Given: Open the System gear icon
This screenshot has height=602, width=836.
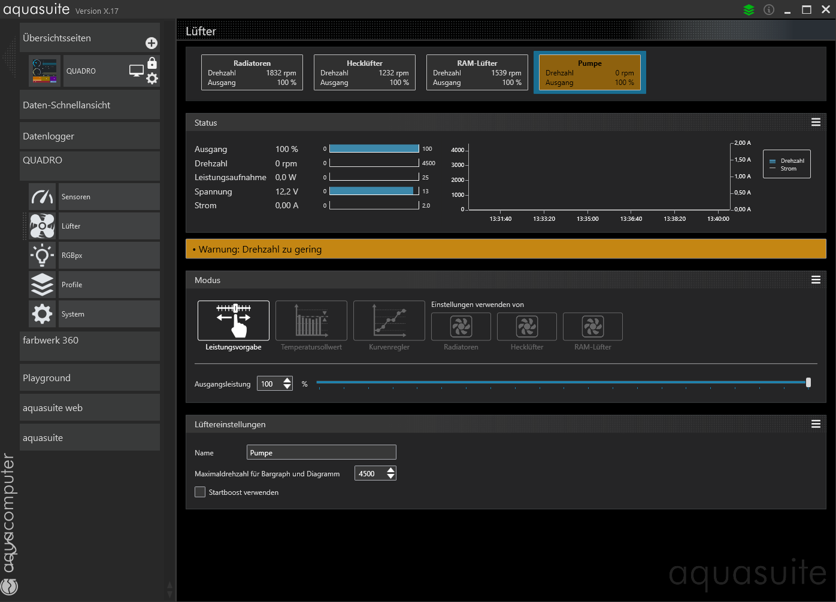Looking at the screenshot, I should (x=43, y=314).
